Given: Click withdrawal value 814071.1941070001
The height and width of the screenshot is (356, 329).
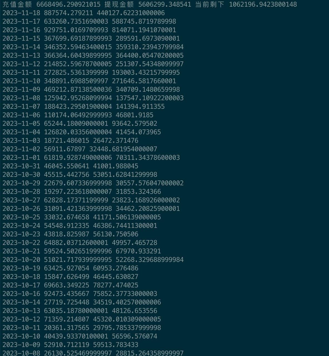Looking at the screenshot, I should click(x=144, y=30).
